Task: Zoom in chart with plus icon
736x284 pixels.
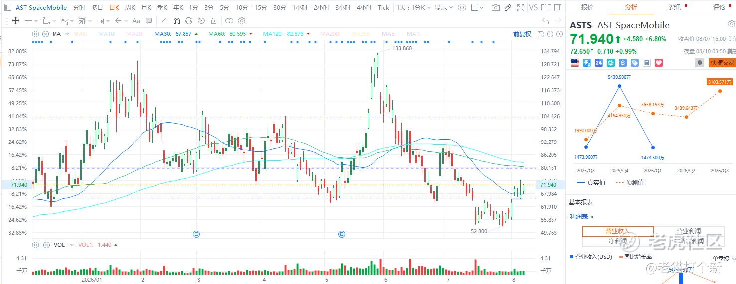Action: pos(560,34)
